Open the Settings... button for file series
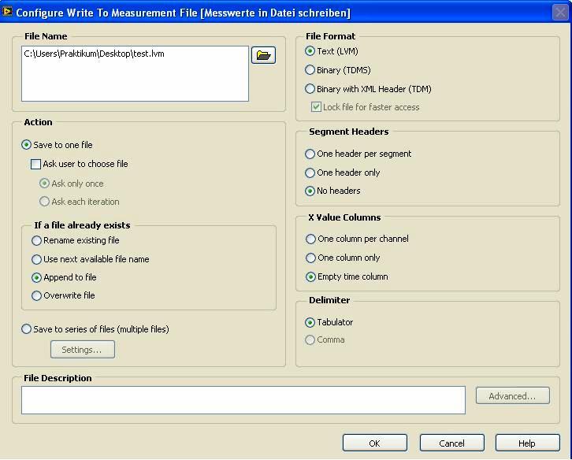The width and height of the screenshot is (572, 460). pyautogui.click(x=83, y=350)
